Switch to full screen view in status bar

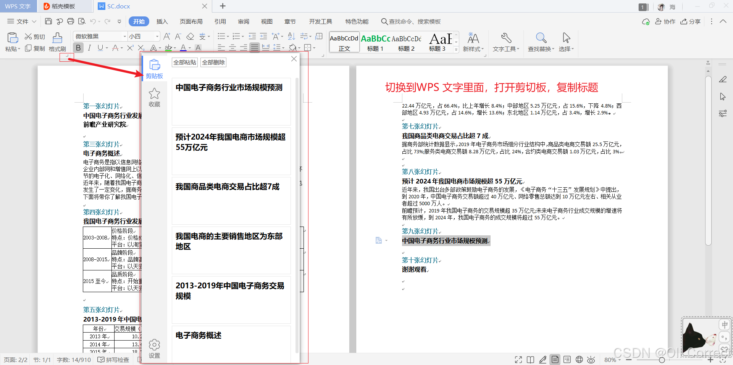[x=518, y=360]
